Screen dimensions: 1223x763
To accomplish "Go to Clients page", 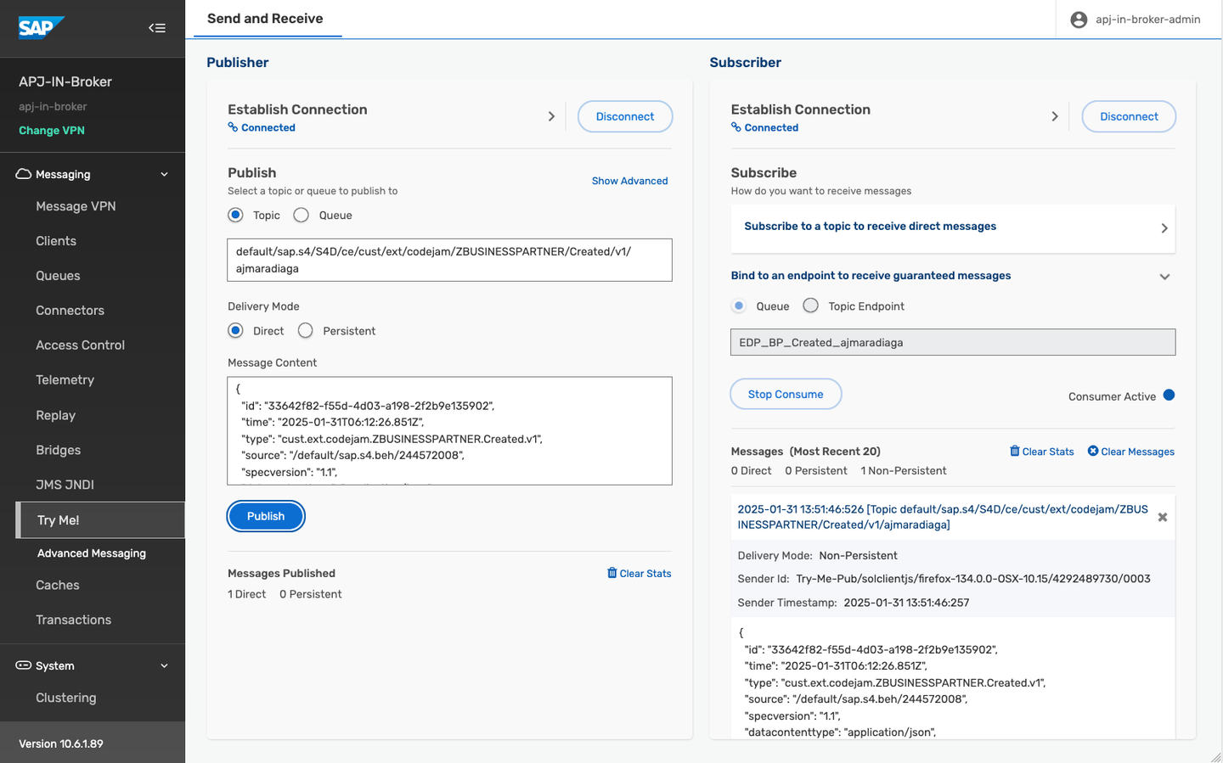I will coord(56,241).
